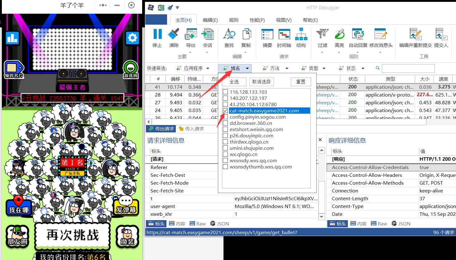The width and height of the screenshot is (456, 260).
Task: Select the 传出请求 tab
Action: click(161, 129)
